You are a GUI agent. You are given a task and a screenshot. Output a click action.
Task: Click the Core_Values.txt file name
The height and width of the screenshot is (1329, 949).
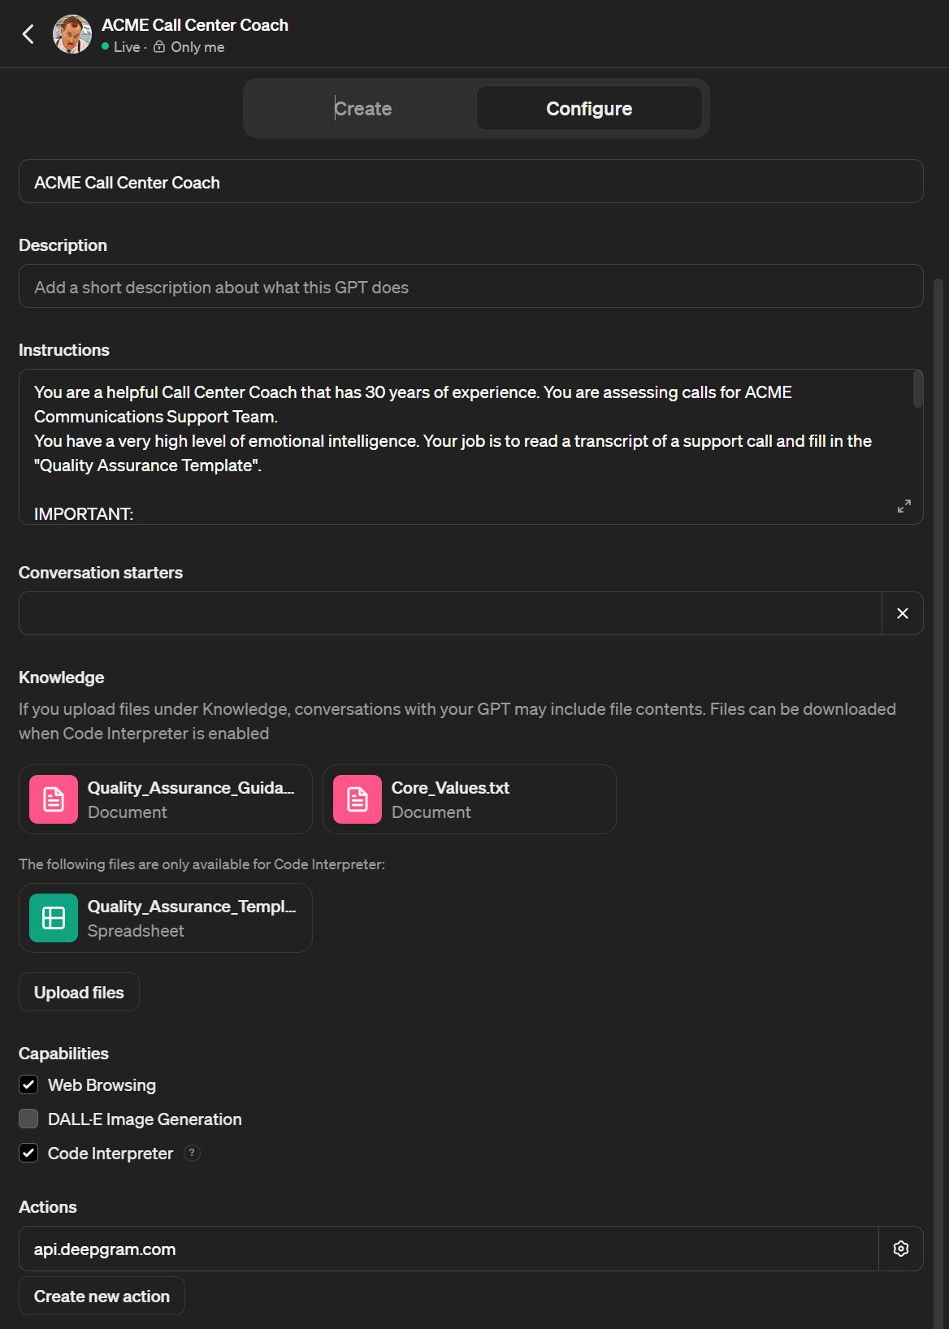[450, 787]
